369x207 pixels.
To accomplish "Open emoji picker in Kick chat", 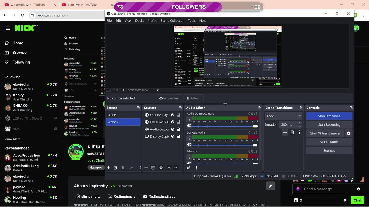I will [359, 189].
